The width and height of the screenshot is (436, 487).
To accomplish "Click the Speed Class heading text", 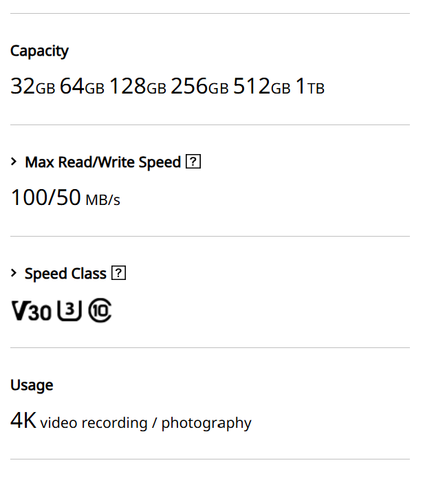I will (65, 274).
